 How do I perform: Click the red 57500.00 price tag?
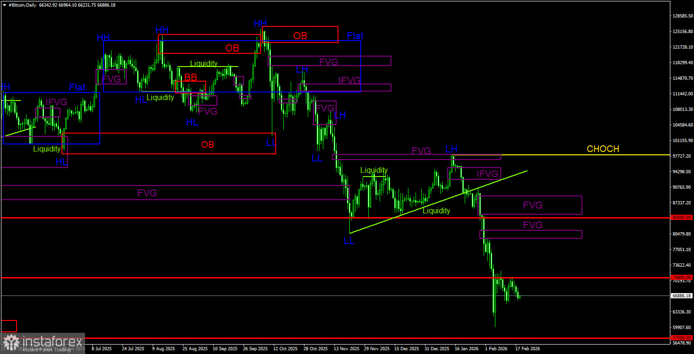point(682,338)
